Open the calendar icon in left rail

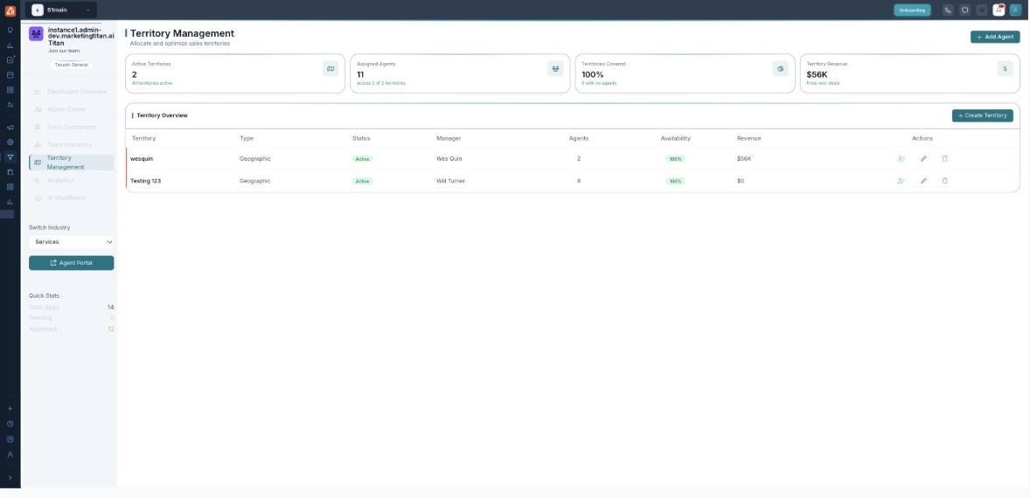coord(10,75)
